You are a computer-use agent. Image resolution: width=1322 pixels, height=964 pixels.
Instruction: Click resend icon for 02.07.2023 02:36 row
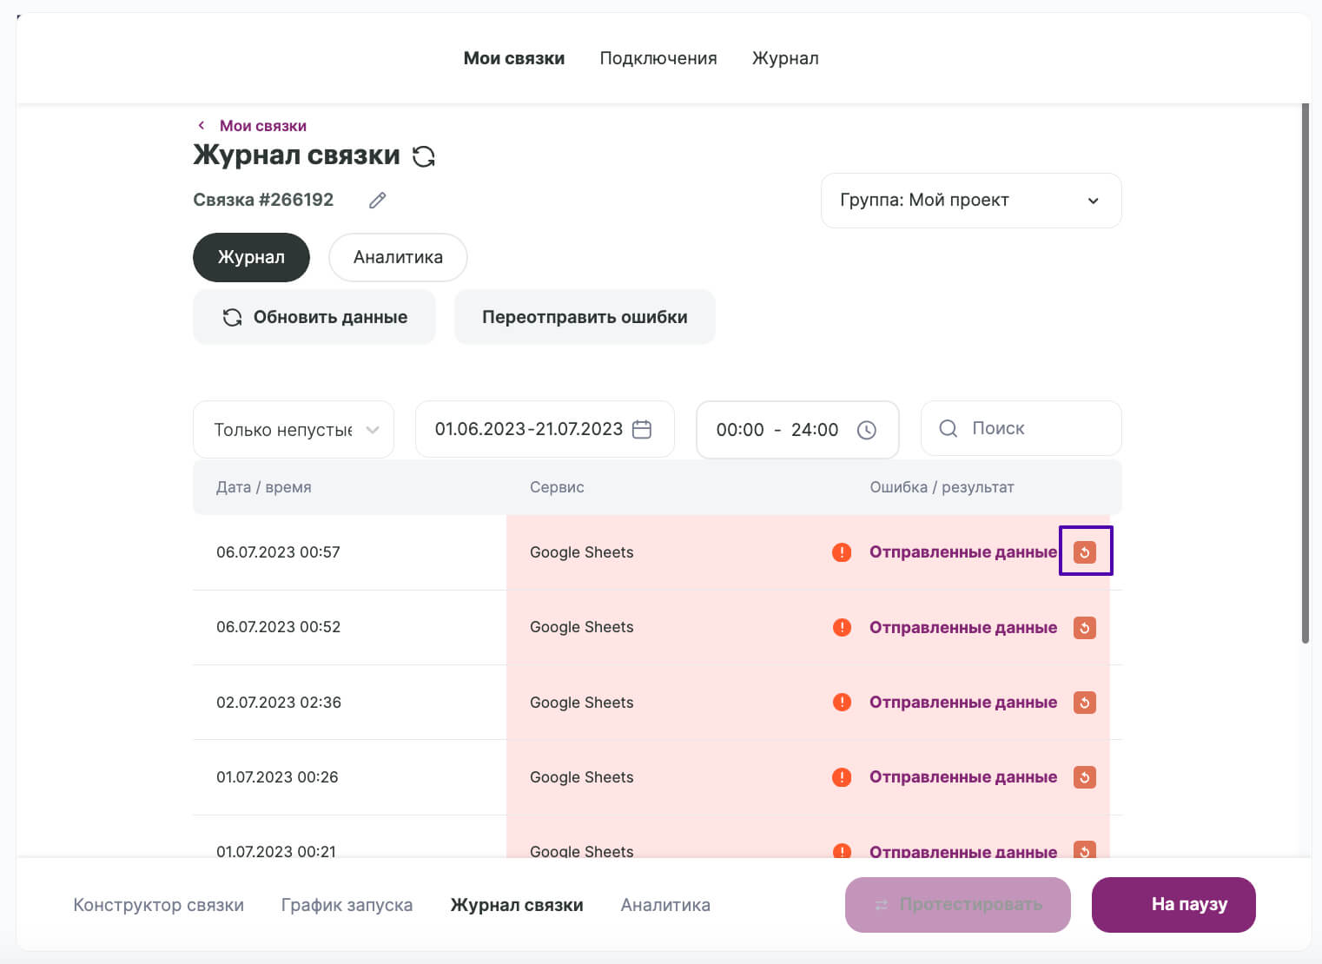point(1085,702)
